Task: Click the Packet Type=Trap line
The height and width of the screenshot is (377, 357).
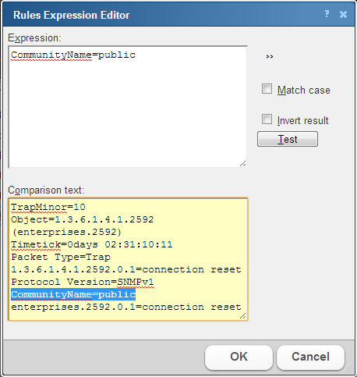Action: tap(61, 257)
